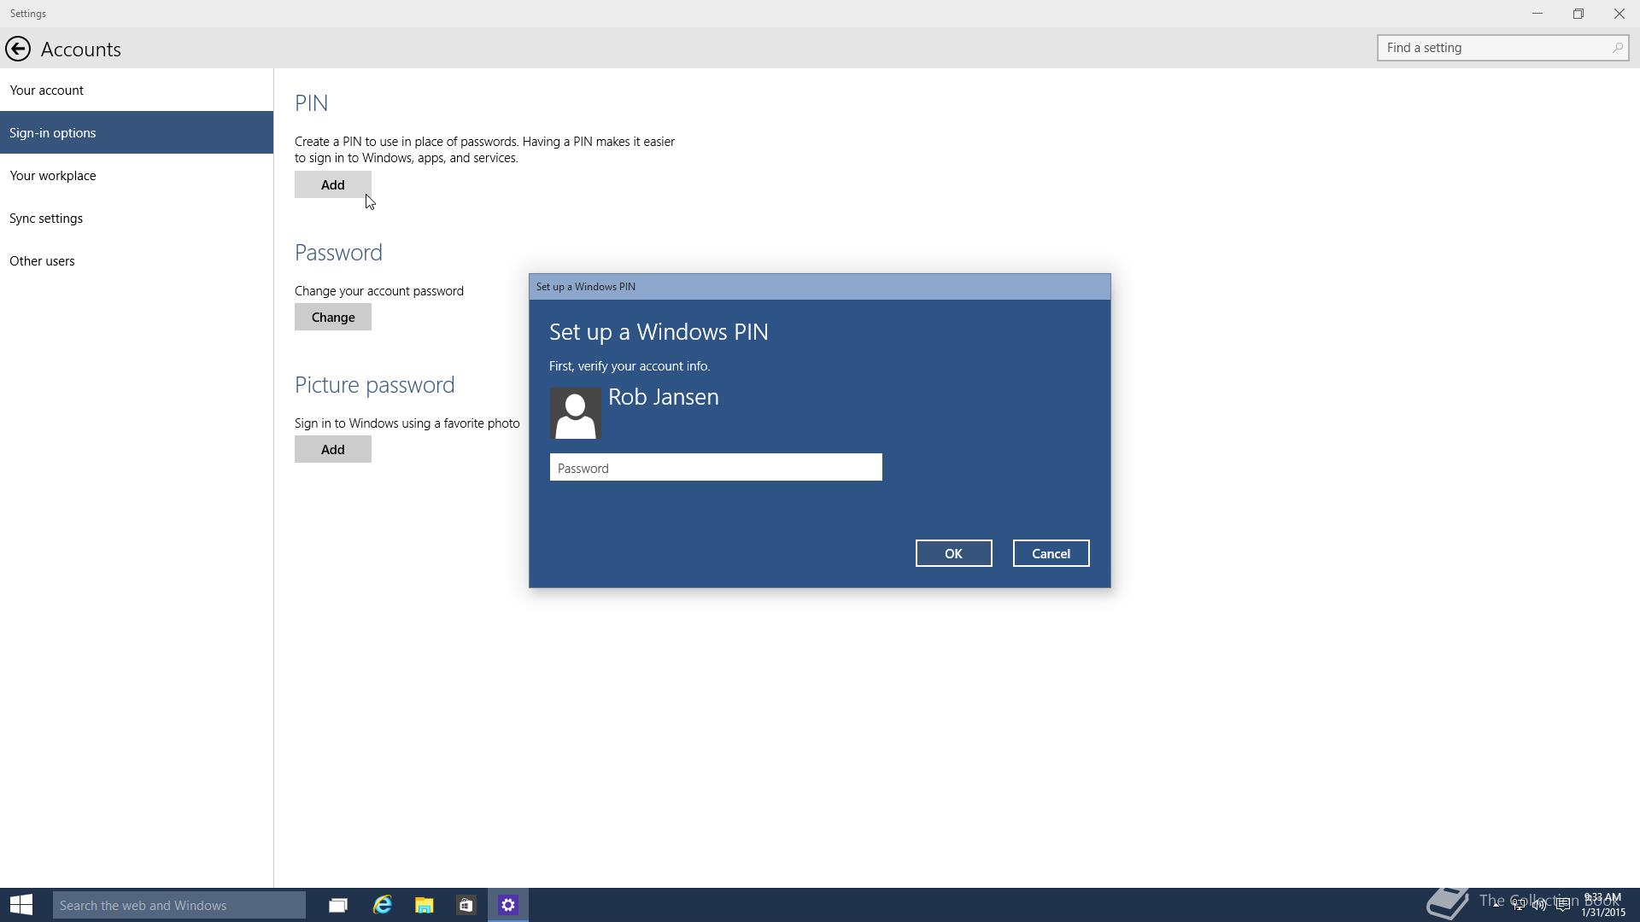Click Add under Picture password
The image size is (1640, 922).
click(333, 449)
